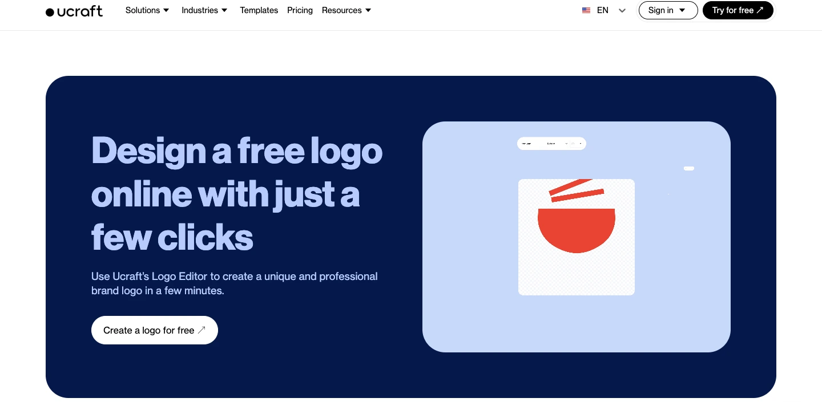Select the EN language label
The image size is (822, 402).
click(603, 10)
